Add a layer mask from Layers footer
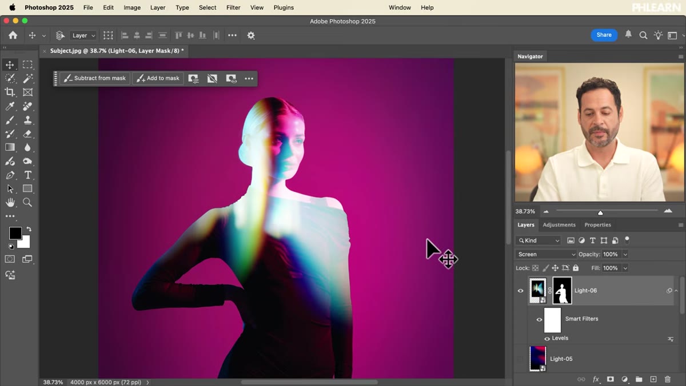 pyautogui.click(x=610, y=379)
